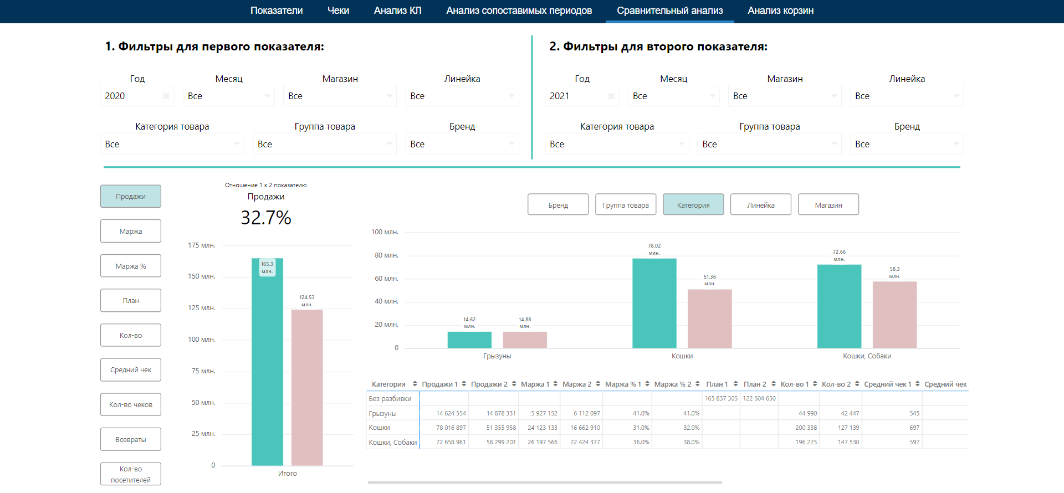This screenshot has width=1064, height=493.
Task: Show the Возвраты metric
Action: (131, 439)
